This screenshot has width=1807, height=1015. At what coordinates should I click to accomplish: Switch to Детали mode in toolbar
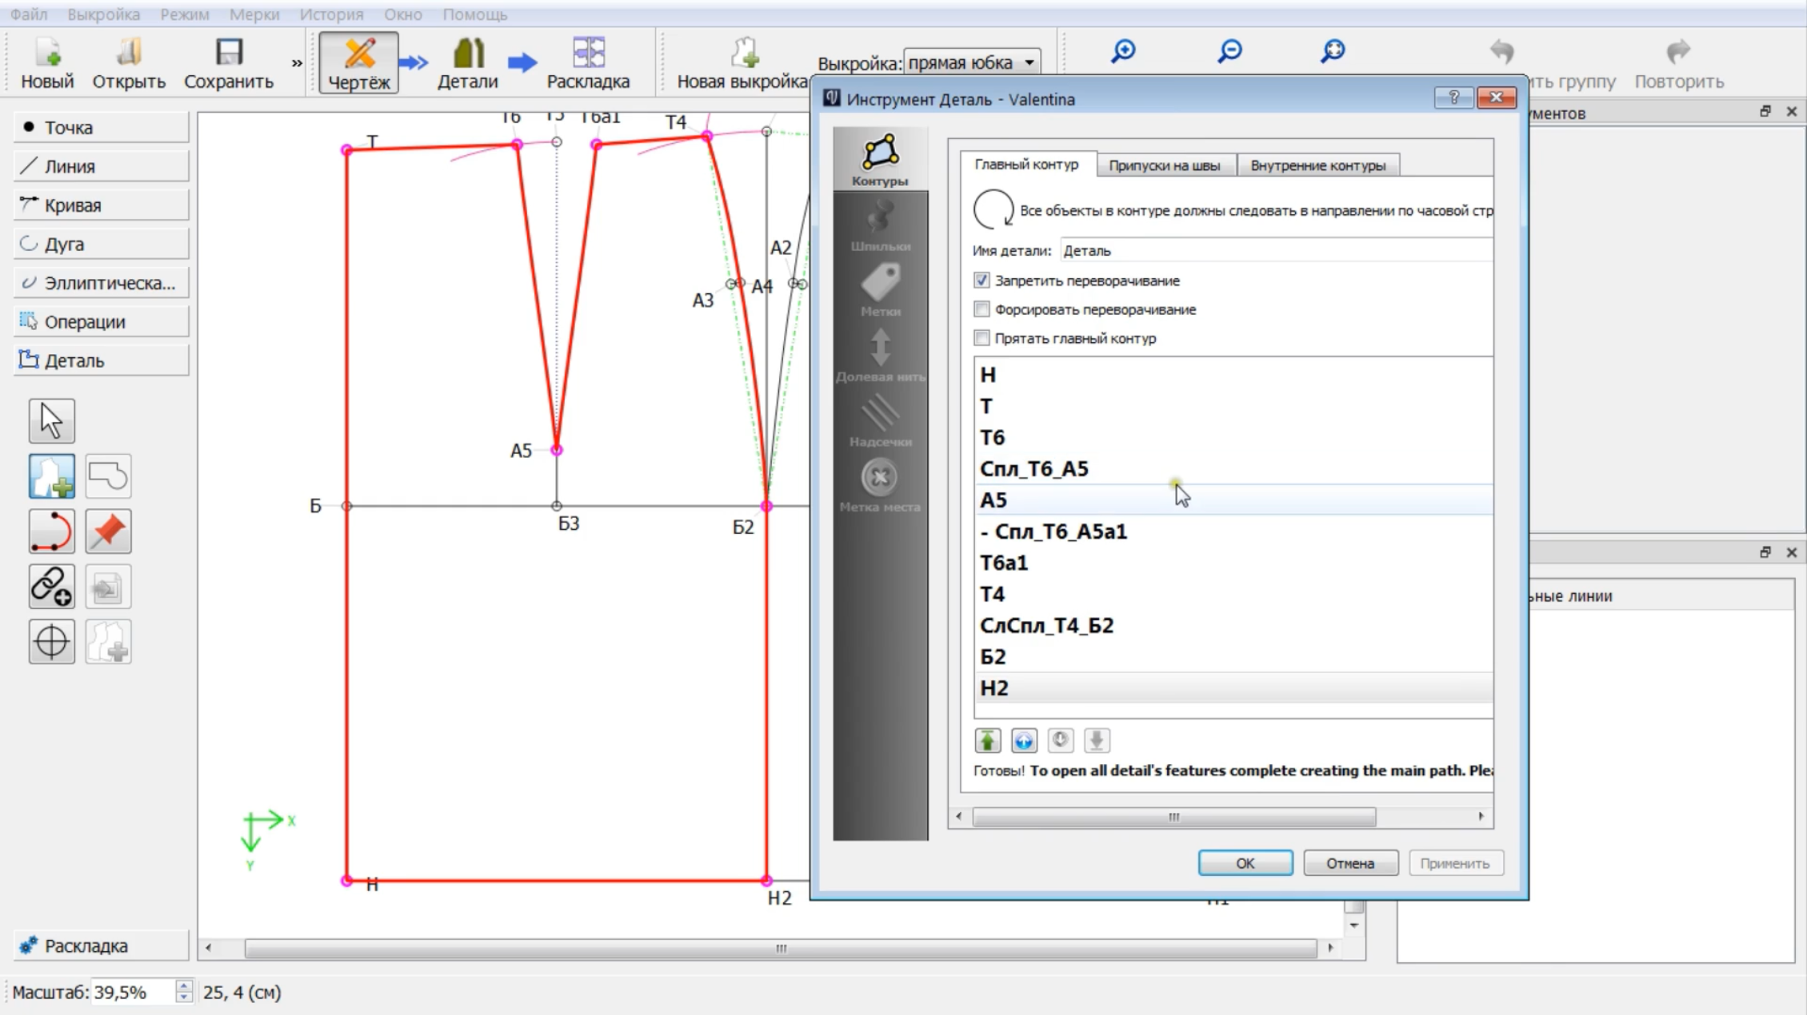(x=467, y=63)
